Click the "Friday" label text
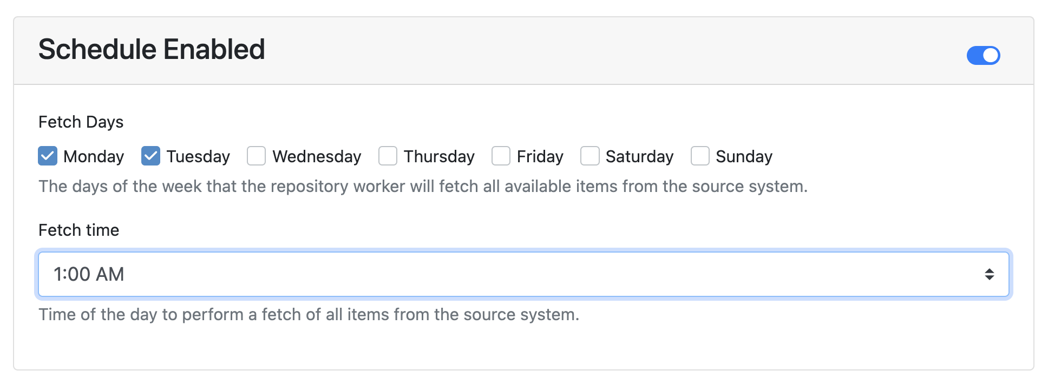The height and width of the screenshot is (384, 1048). [540, 157]
